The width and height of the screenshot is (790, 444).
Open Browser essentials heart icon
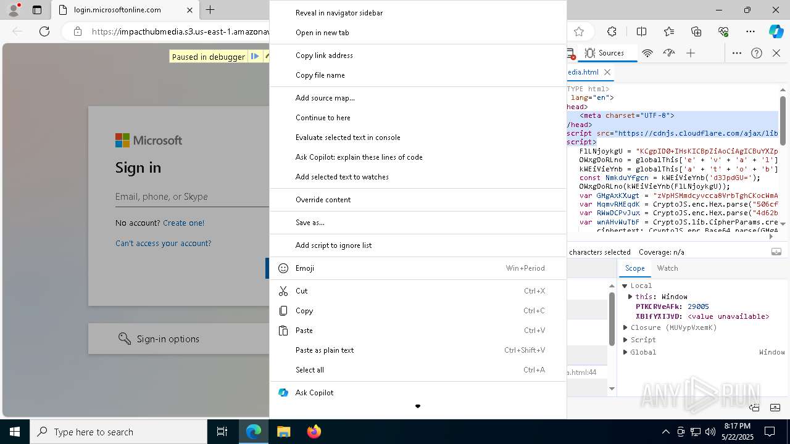pos(723,31)
